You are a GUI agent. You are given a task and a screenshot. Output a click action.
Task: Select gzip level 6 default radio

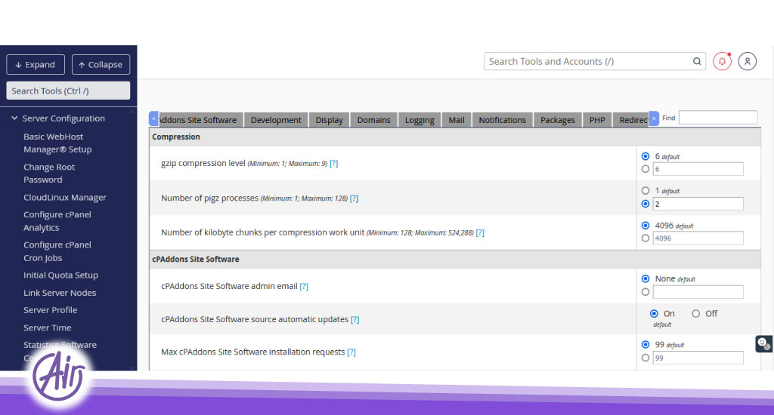click(x=646, y=156)
